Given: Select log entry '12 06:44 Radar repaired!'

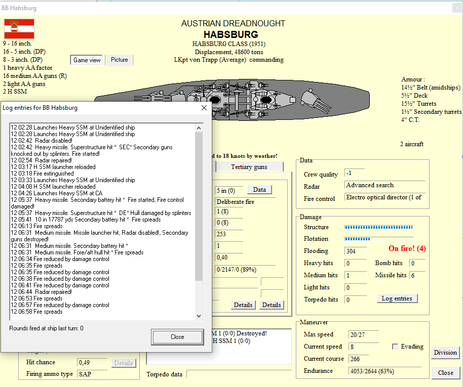Looking at the screenshot, I should (x=42, y=292).
